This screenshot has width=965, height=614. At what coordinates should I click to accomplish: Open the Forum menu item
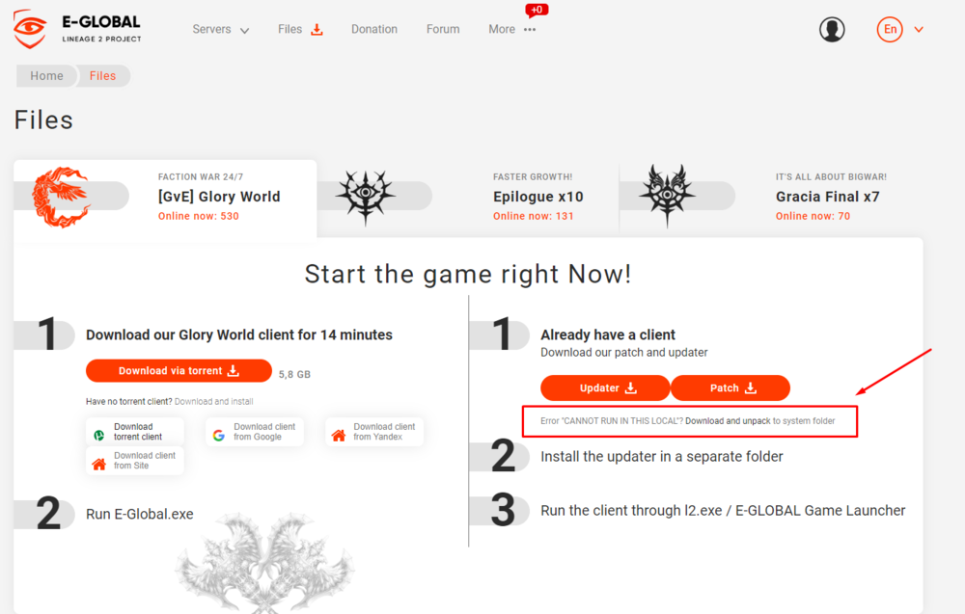pos(443,30)
